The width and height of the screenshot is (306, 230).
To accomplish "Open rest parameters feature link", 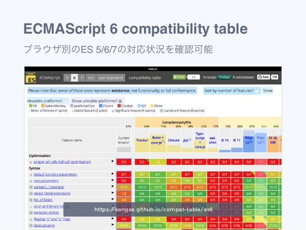I will pyautogui.click(x=46, y=181).
